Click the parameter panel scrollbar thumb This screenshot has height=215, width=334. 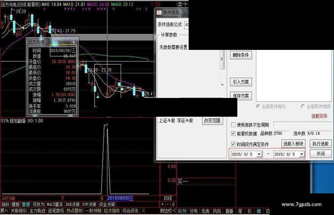(222, 59)
